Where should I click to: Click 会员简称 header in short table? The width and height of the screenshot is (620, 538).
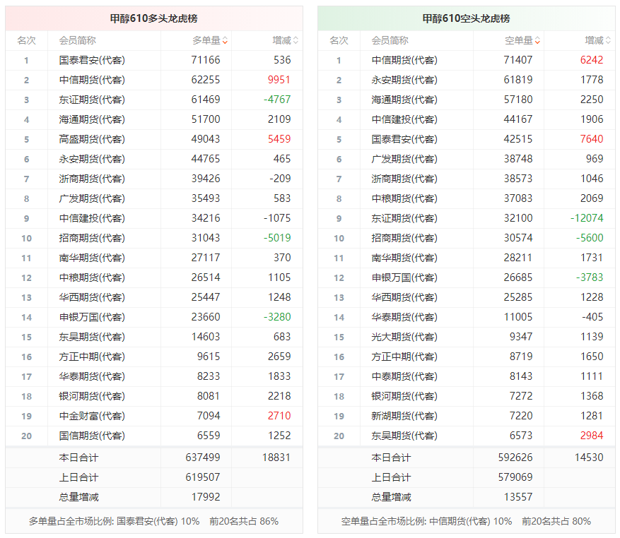(390, 40)
